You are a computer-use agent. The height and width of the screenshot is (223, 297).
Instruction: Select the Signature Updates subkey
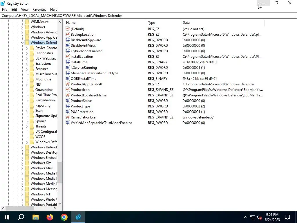point(46,116)
